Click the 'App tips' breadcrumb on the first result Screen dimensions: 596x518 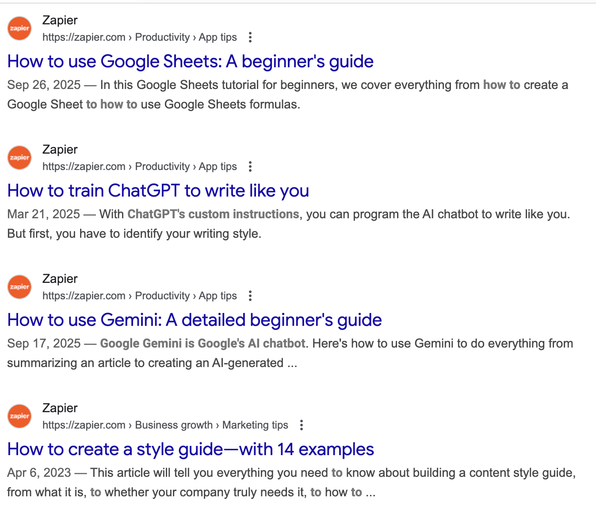pos(218,37)
